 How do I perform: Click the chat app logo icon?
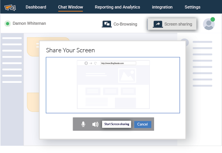click(x=10, y=7)
